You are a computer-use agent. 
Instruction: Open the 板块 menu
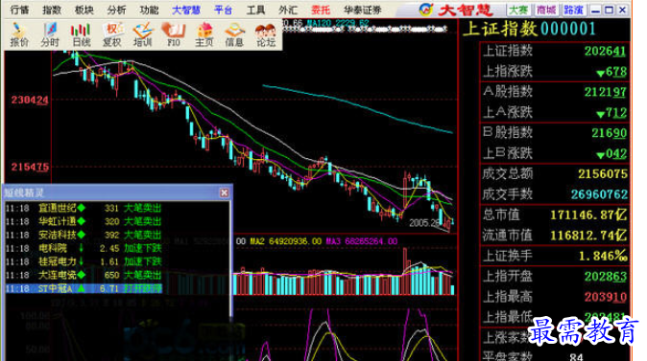84,10
